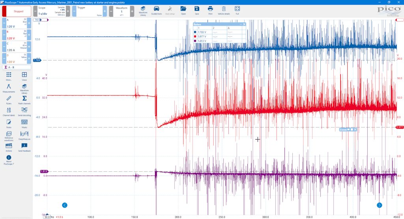
Task: Open Serial decoding tool
Action: 24,112
